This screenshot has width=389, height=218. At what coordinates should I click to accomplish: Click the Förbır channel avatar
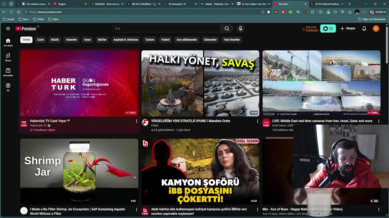[x=145, y=123]
